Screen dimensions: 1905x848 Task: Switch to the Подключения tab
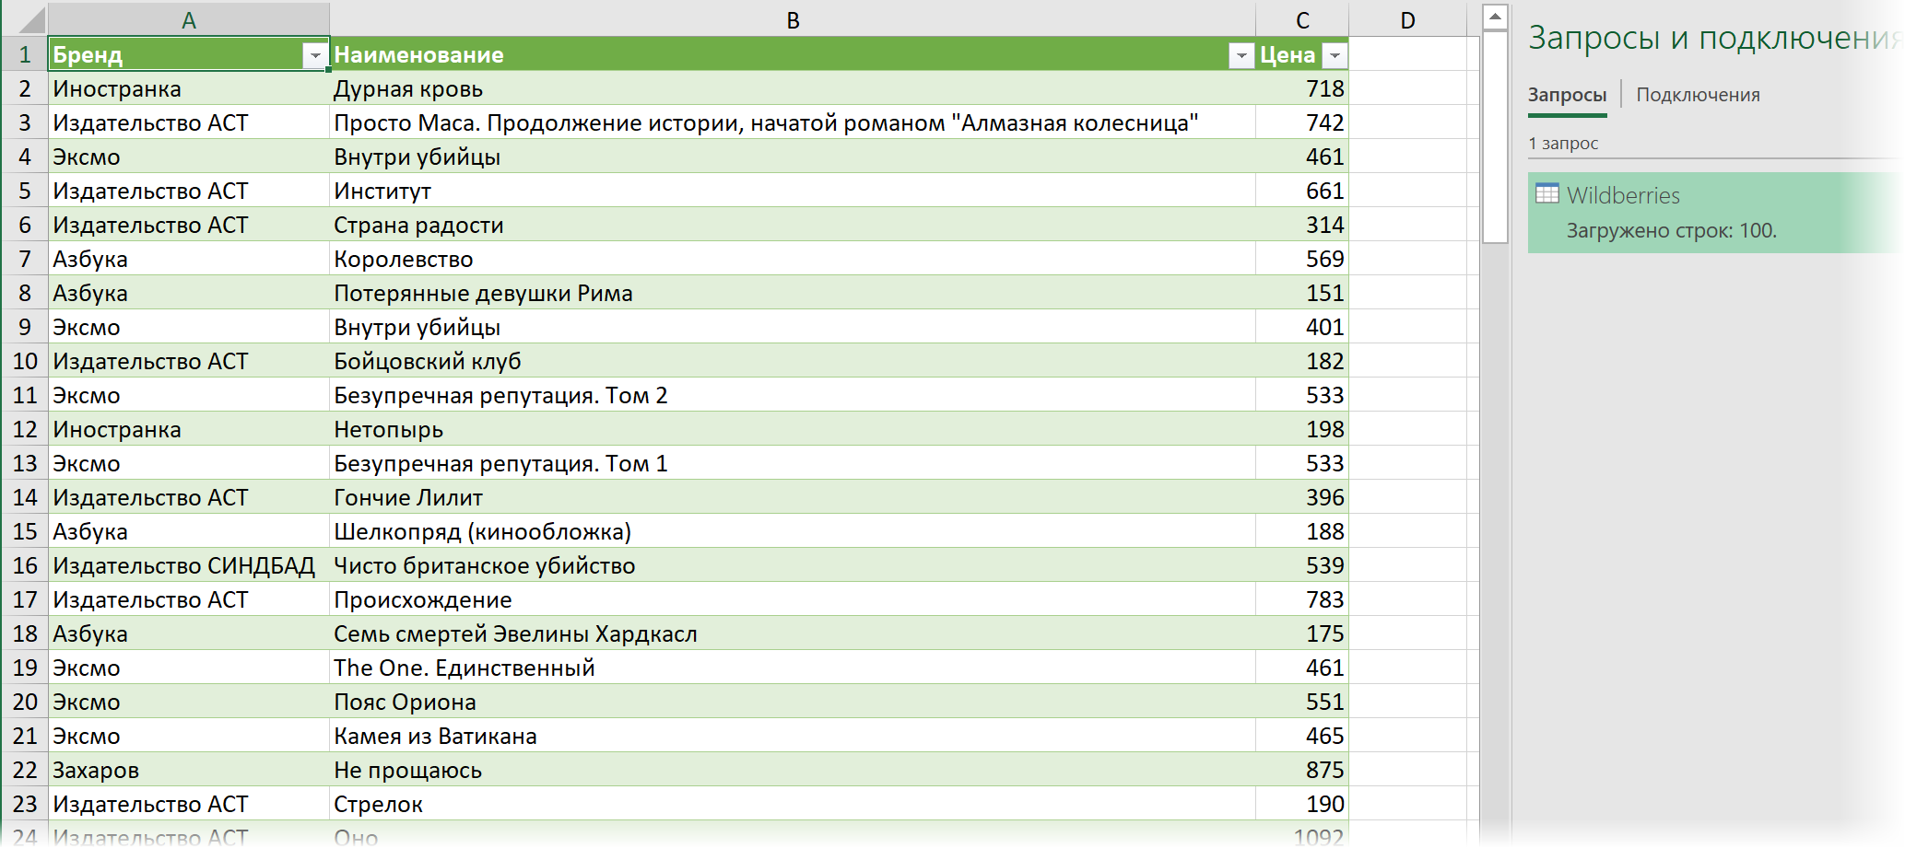[1698, 95]
